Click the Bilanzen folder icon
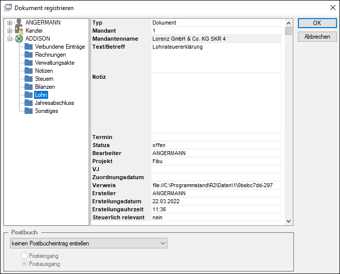Image resolution: width=340 pixels, height=274 pixels. pyautogui.click(x=29, y=87)
